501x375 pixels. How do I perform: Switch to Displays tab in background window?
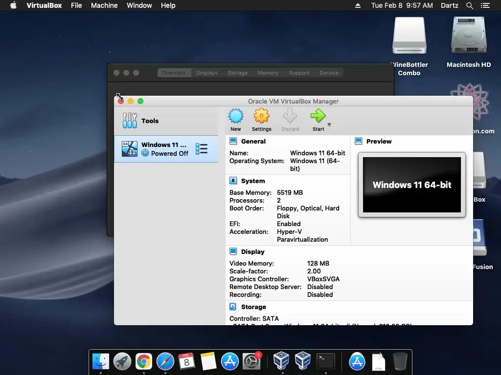[207, 73]
